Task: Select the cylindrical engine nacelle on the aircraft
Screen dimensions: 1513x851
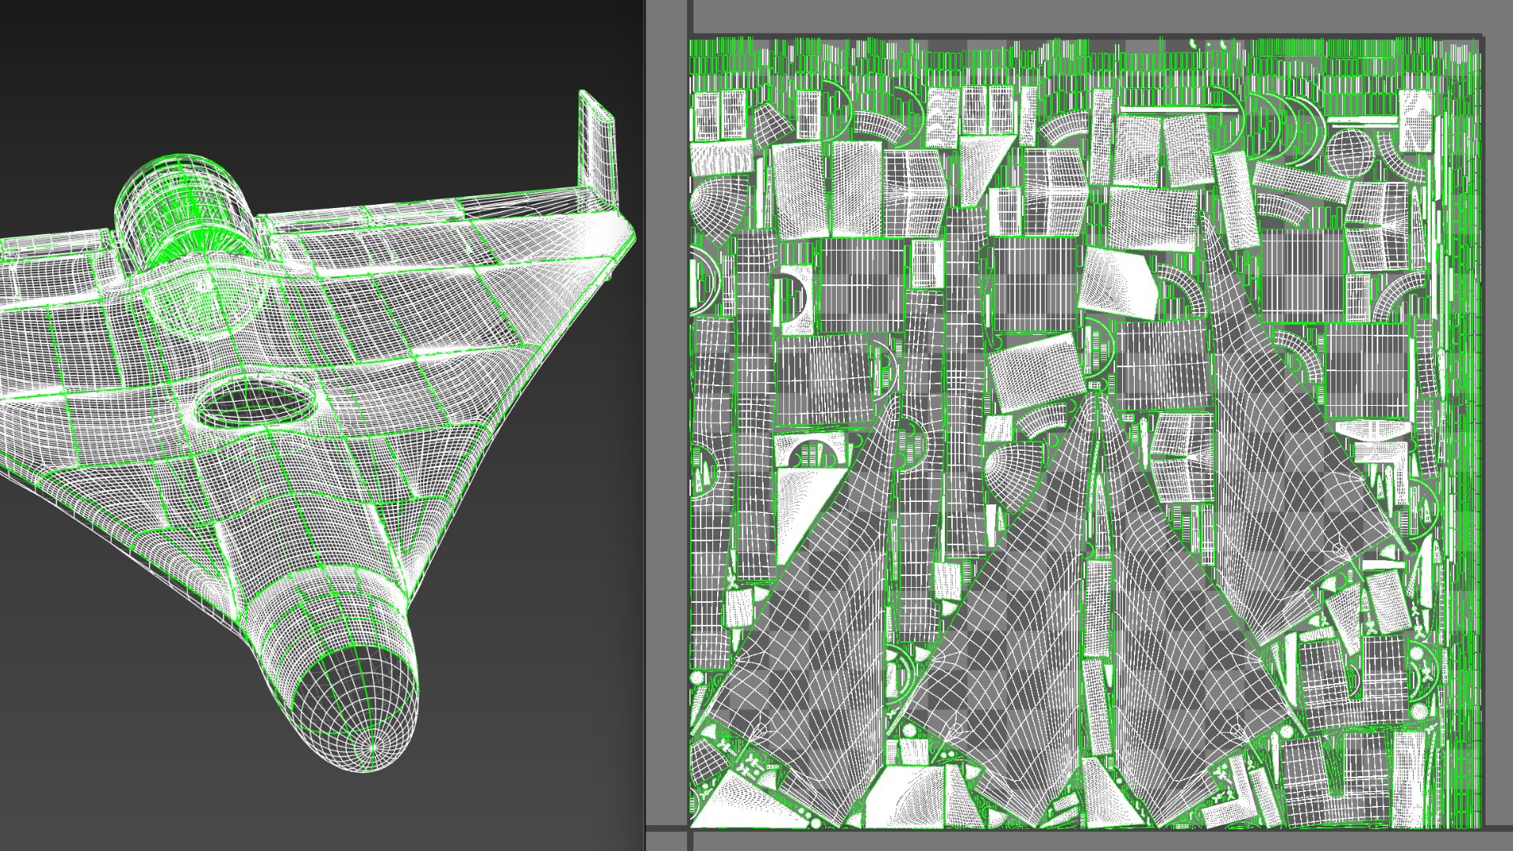Action: click(188, 214)
